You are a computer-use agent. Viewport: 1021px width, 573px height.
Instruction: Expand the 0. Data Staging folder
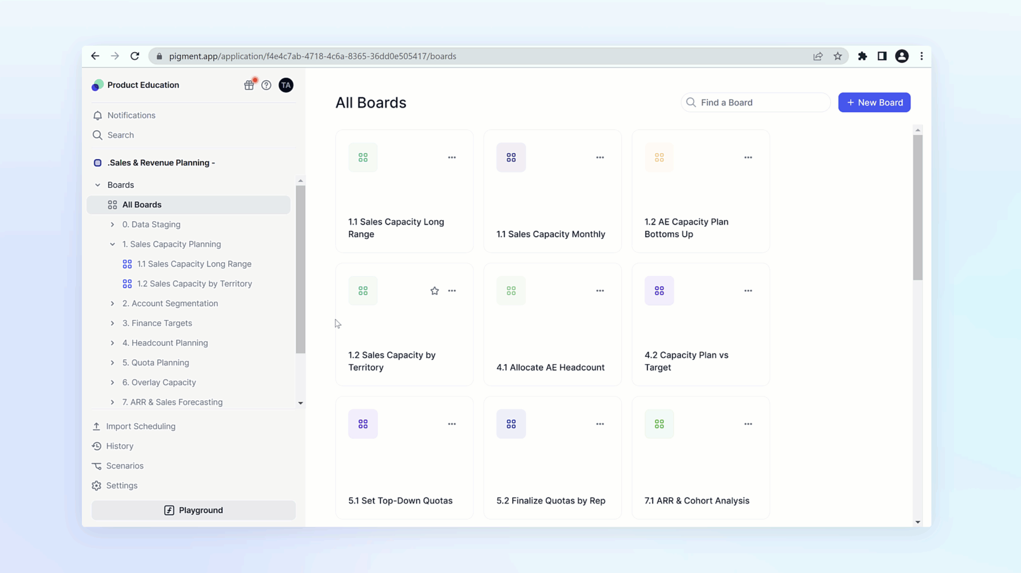pyautogui.click(x=112, y=225)
